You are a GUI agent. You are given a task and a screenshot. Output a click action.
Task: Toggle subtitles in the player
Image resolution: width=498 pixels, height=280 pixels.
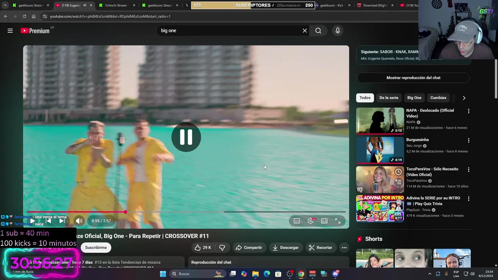point(297,221)
